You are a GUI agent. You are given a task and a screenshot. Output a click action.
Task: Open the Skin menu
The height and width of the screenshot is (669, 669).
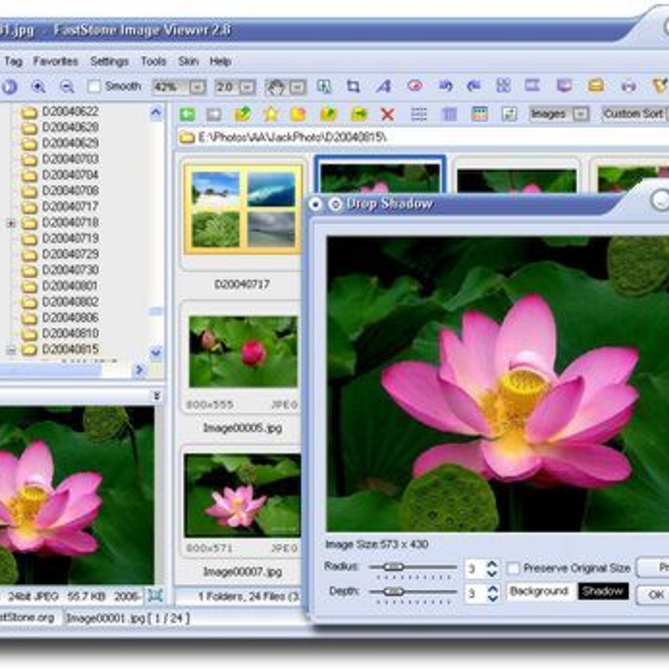click(188, 61)
